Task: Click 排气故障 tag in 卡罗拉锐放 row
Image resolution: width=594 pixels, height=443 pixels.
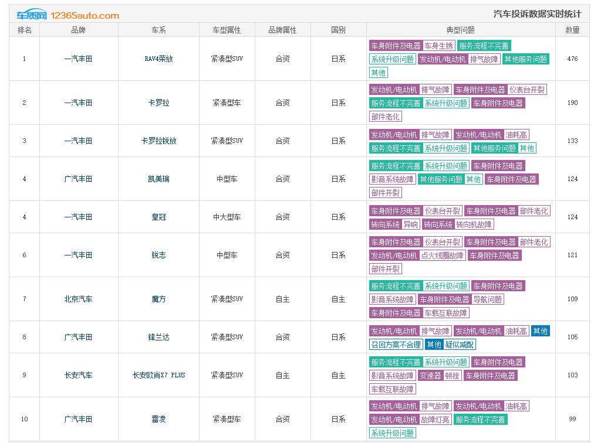Action: pos(436,135)
